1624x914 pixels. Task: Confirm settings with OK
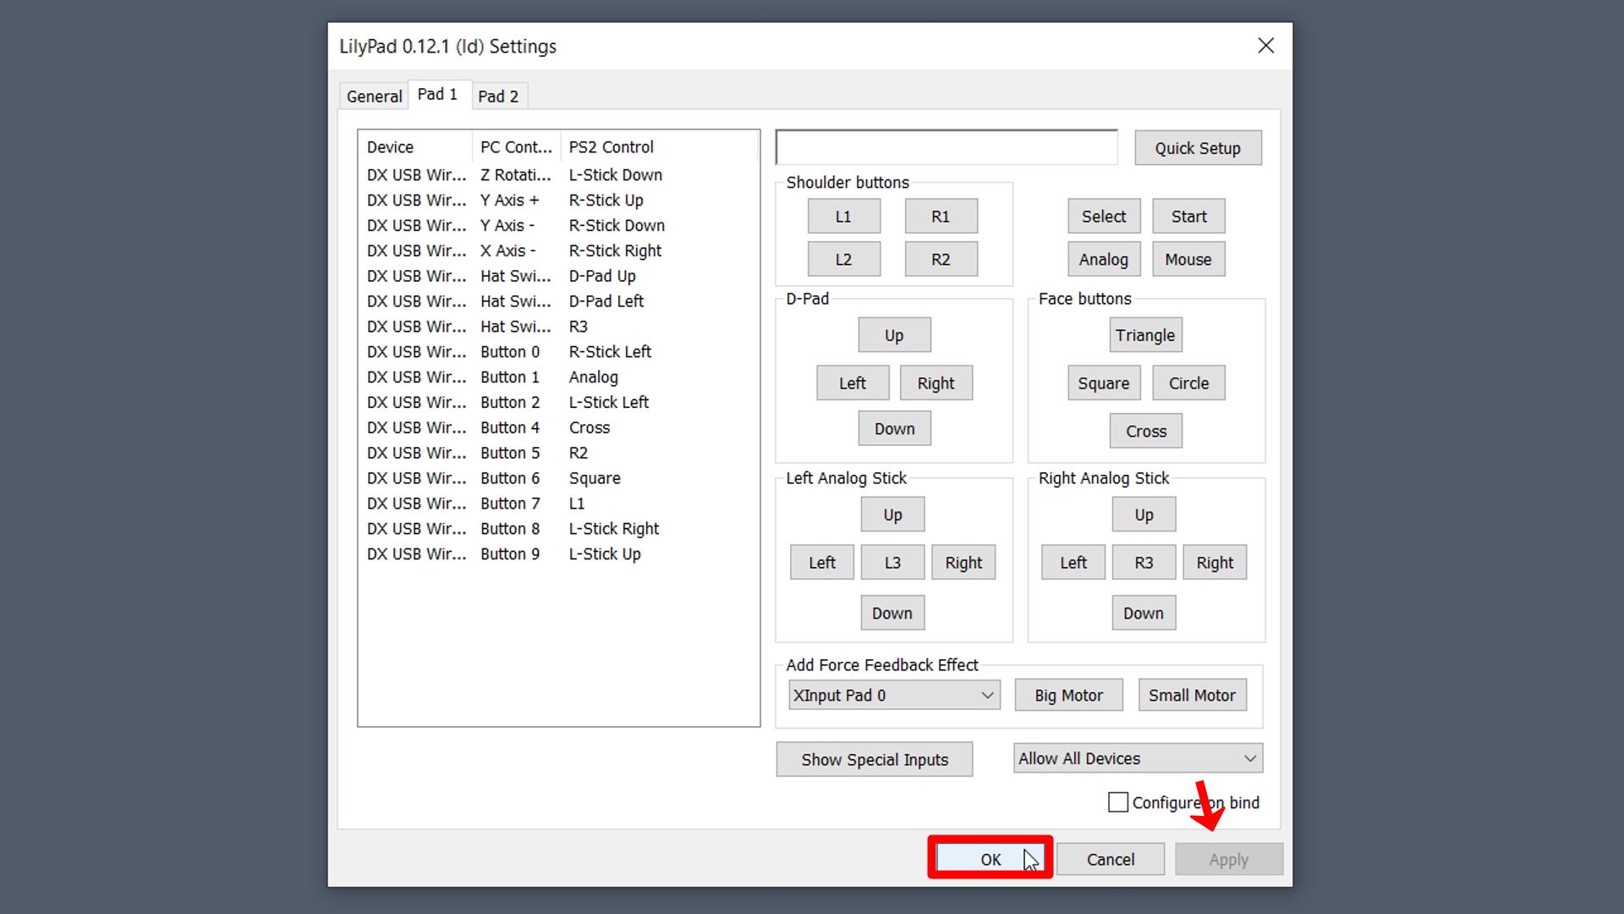990,859
